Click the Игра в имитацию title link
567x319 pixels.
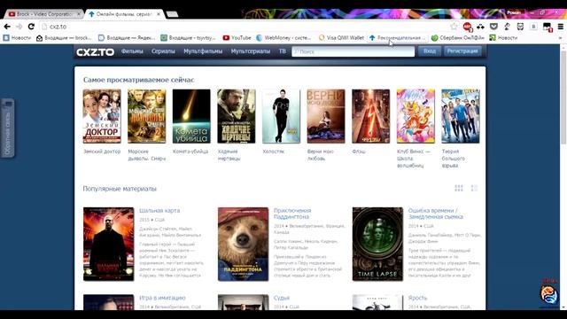tap(162, 298)
